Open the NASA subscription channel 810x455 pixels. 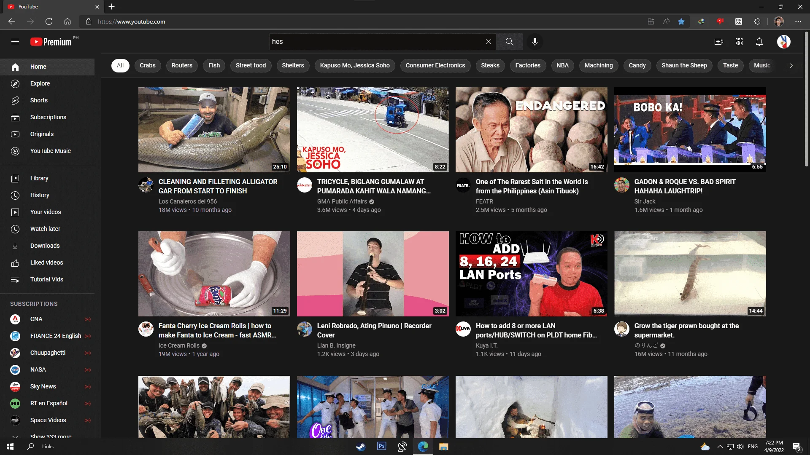pyautogui.click(x=47, y=369)
